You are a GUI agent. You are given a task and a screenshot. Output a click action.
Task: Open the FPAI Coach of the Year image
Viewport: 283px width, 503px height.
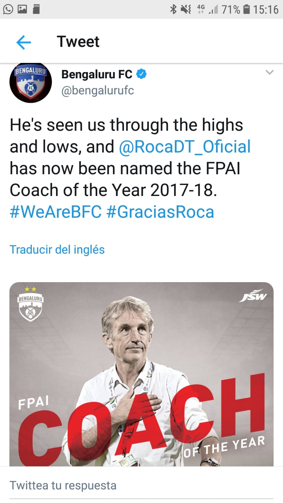point(141,374)
